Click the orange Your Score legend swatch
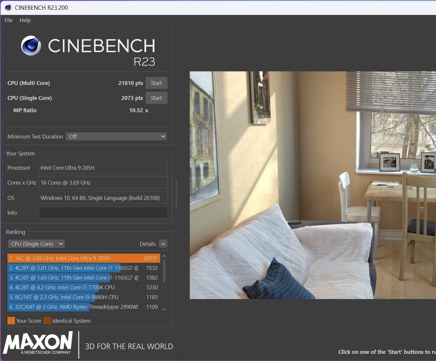This screenshot has width=436, height=361. coord(11,321)
